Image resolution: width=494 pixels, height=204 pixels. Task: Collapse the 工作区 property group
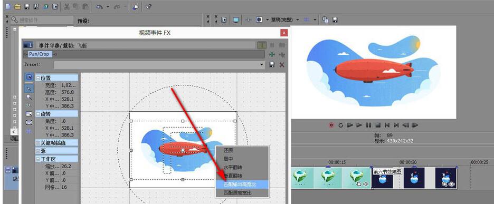(38, 159)
